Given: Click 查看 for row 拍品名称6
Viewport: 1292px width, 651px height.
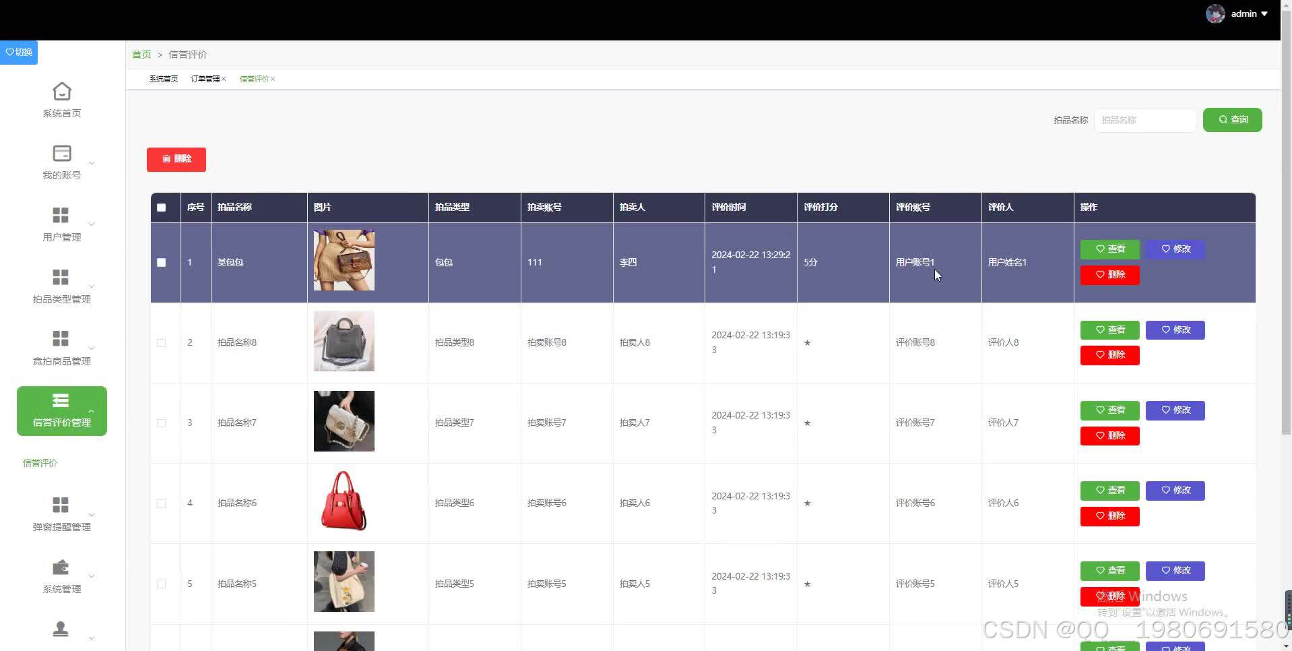Looking at the screenshot, I should point(1109,491).
